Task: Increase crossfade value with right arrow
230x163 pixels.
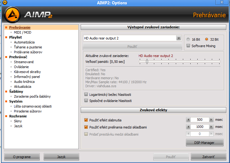Action: [211, 127]
